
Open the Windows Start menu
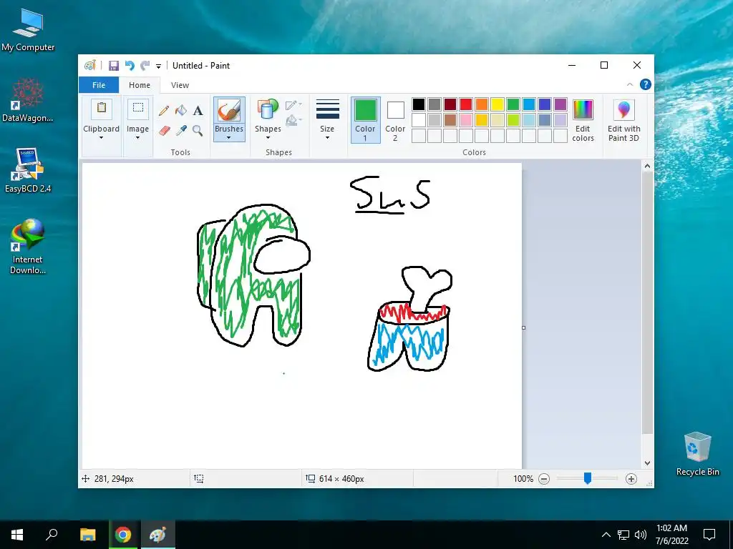point(17,535)
